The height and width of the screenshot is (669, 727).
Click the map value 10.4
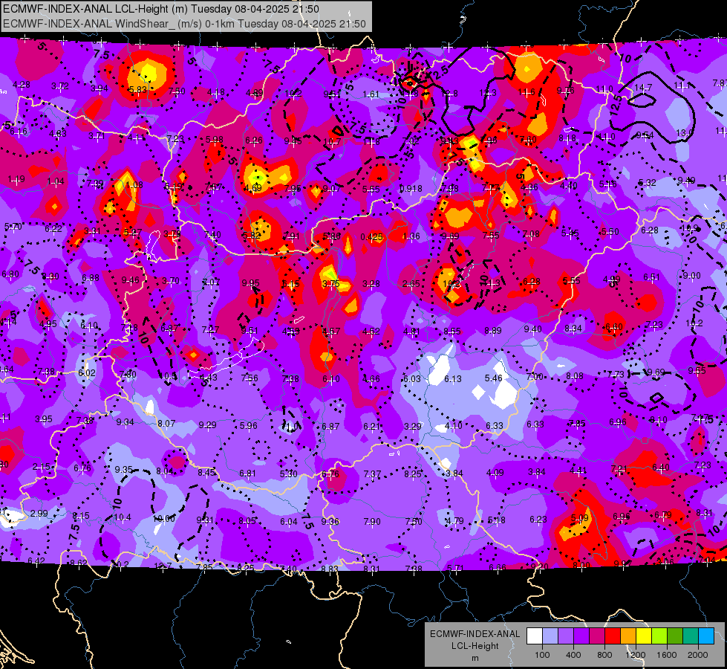123,517
